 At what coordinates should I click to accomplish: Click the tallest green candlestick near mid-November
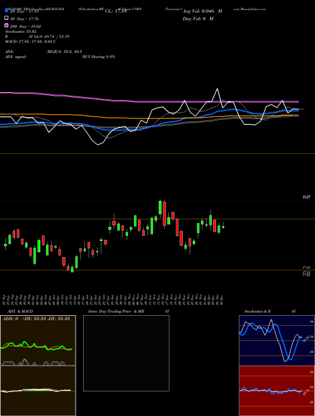click(160, 207)
